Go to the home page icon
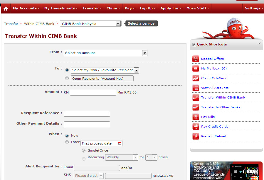The height and width of the screenshot is (180, 264). [x=6, y=9]
